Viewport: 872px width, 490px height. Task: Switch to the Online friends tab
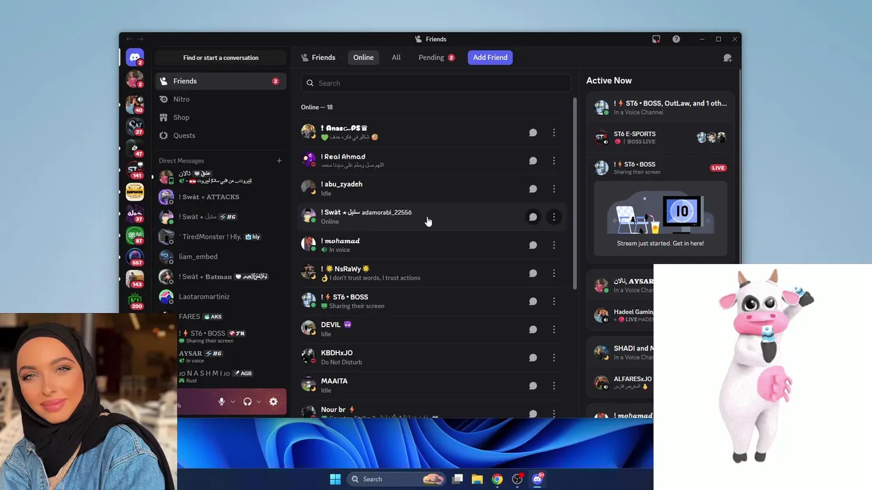(x=363, y=57)
